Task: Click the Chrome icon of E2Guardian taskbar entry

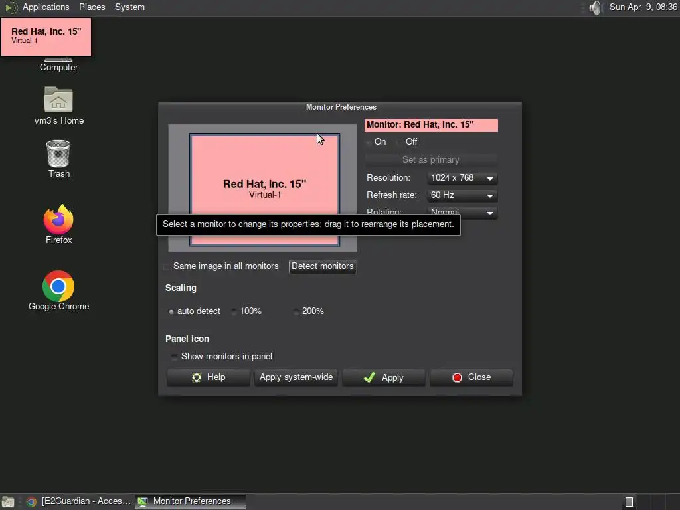Action: (x=31, y=502)
